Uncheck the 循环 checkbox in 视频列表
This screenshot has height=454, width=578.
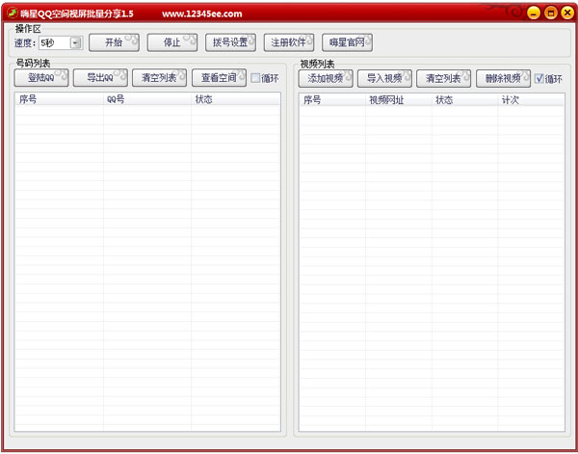tap(539, 78)
